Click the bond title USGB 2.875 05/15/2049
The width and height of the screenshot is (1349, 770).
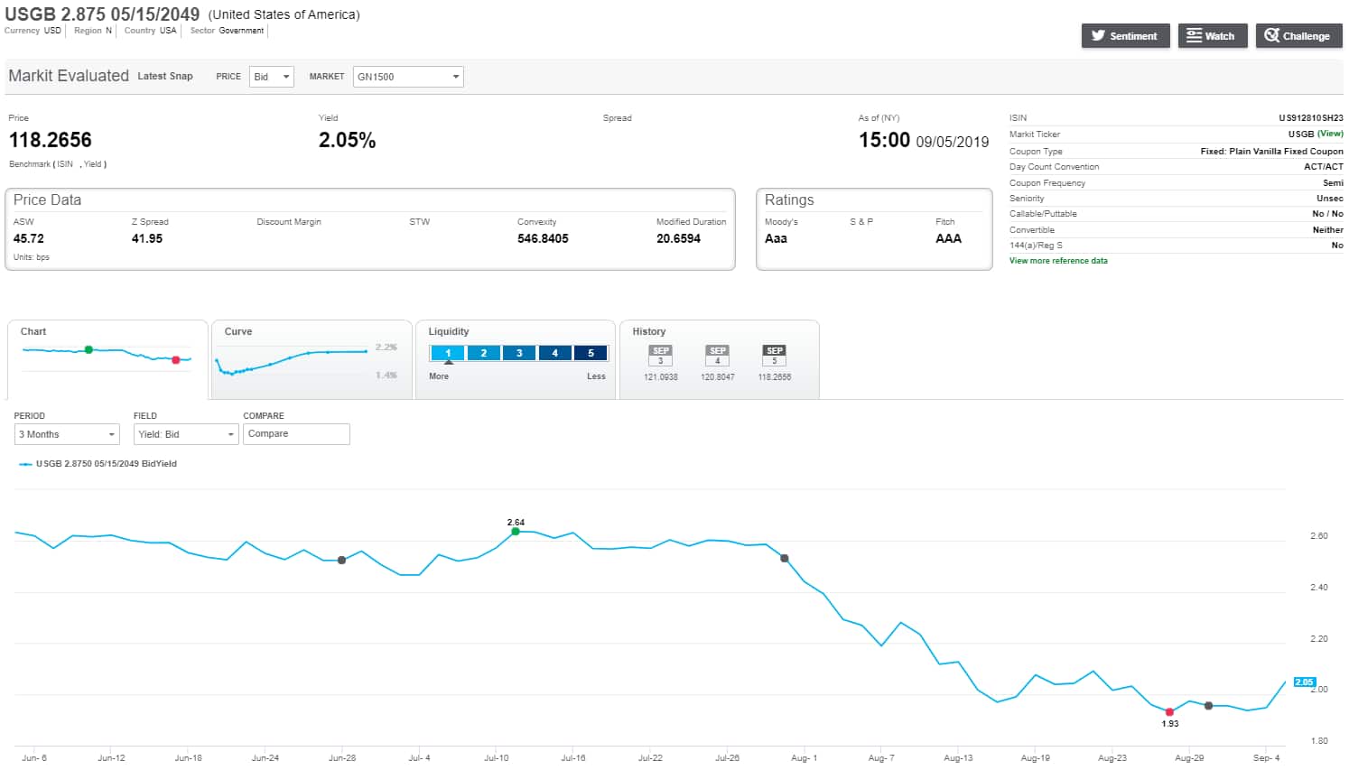pyautogui.click(x=102, y=14)
